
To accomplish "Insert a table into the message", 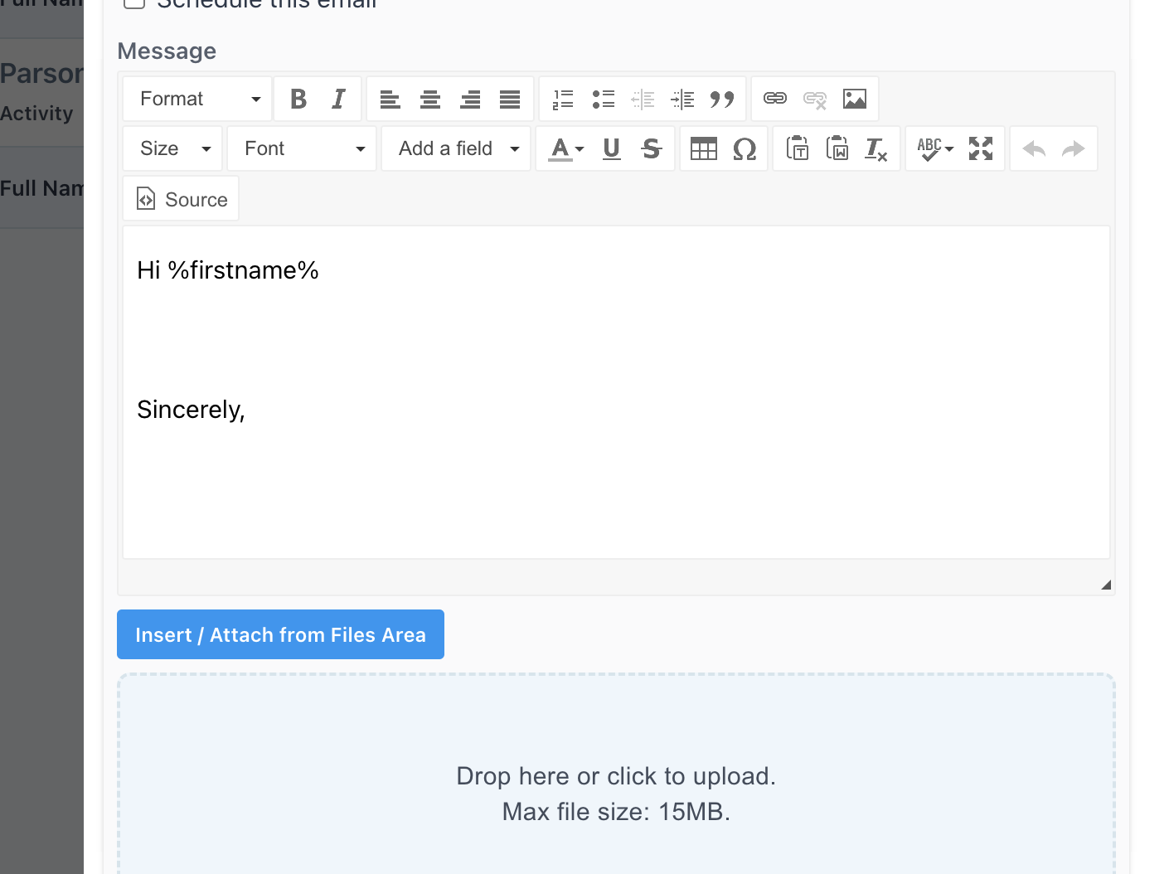I will click(x=703, y=148).
